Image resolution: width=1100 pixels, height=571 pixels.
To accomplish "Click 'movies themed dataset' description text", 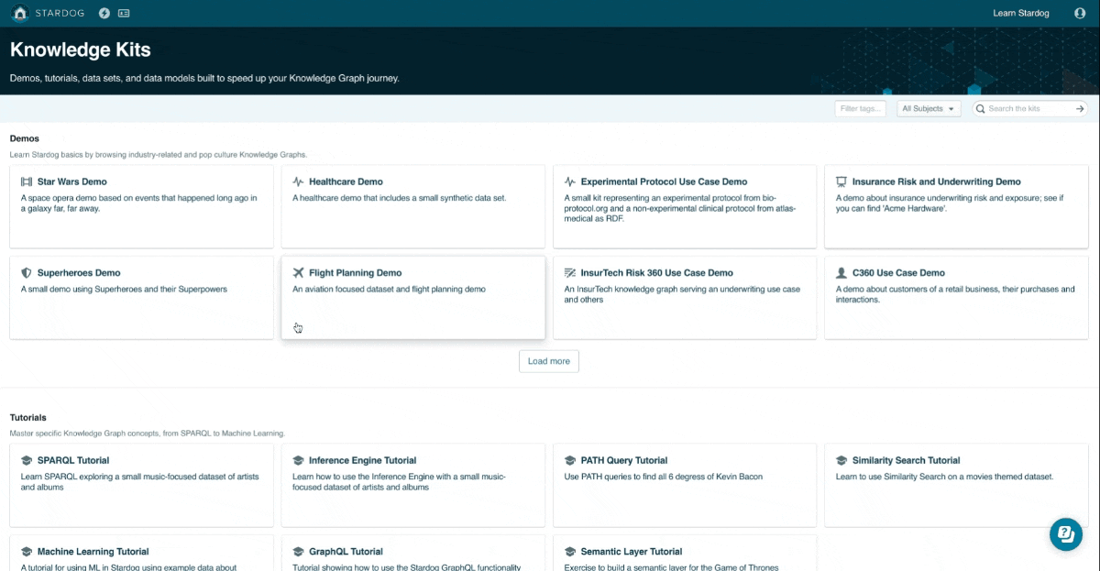I will pos(944,477).
